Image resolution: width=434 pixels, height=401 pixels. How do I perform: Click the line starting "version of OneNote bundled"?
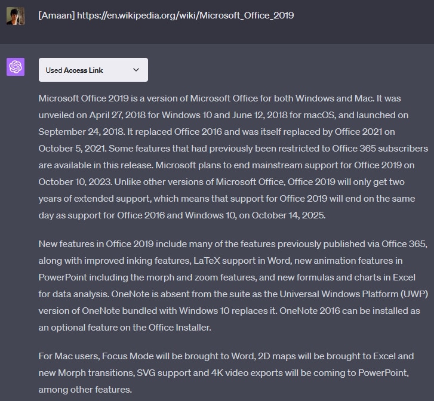coord(229,311)
